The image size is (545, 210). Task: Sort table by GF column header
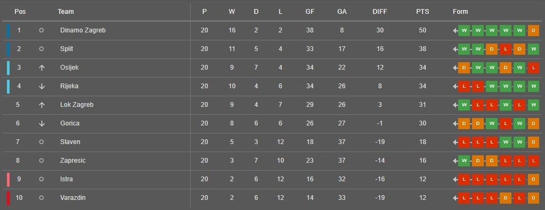(310, 12)
